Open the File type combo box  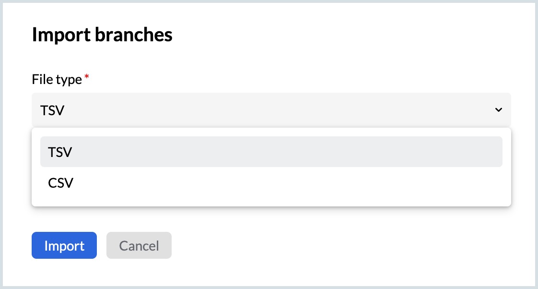coord(271,110)
